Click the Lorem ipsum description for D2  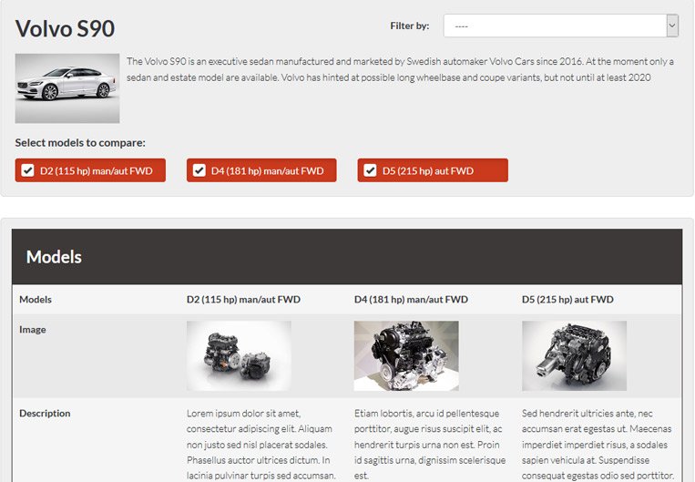click(261, 445)
